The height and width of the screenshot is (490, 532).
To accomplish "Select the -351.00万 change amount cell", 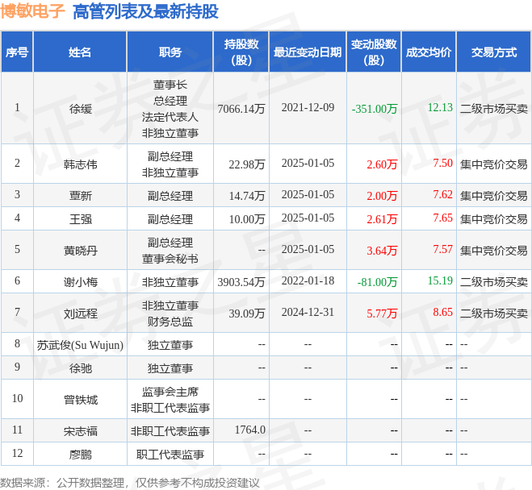I will 374,108.
